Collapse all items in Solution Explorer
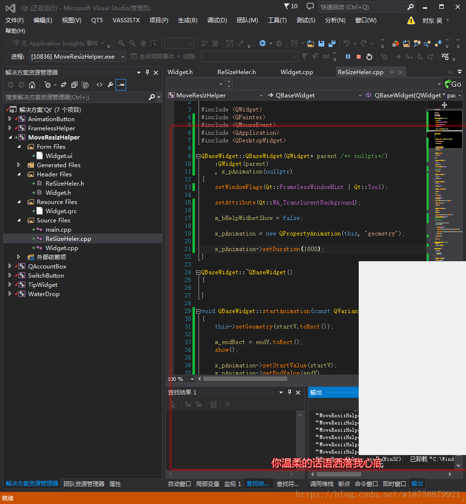 pyautogui.click(x=74, y=85)
